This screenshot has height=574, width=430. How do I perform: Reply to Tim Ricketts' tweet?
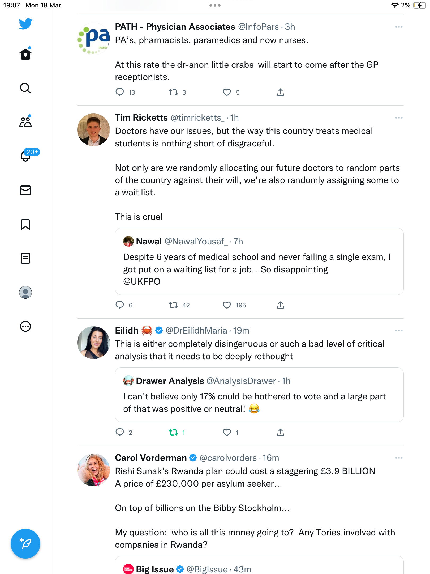(x=120, y=305)
